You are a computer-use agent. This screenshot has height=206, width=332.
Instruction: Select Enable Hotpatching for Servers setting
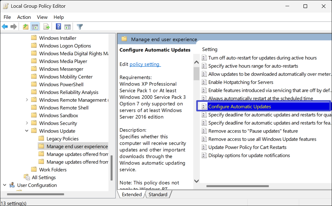(x=240, y=82)
